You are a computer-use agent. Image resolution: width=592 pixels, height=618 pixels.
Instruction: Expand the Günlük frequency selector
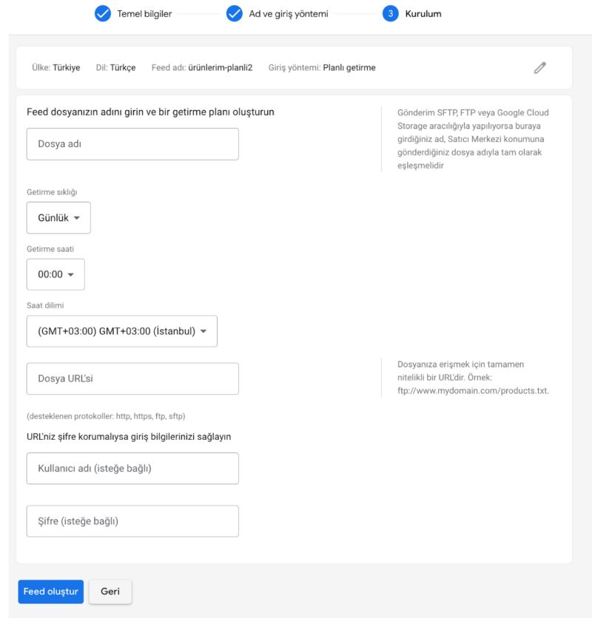coord(58,217)
